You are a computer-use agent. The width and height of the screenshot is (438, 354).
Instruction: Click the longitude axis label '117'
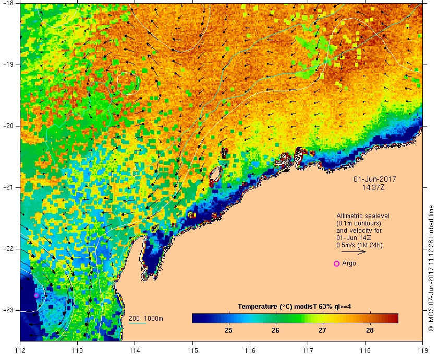[308, 350]
